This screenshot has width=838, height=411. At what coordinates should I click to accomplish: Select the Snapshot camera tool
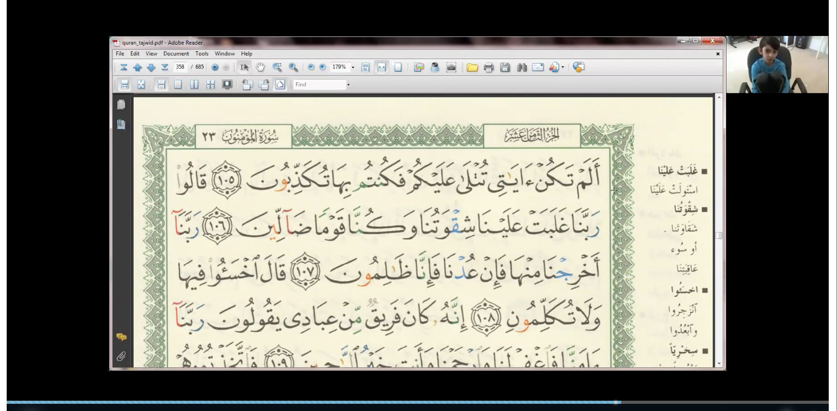[451, 67]
